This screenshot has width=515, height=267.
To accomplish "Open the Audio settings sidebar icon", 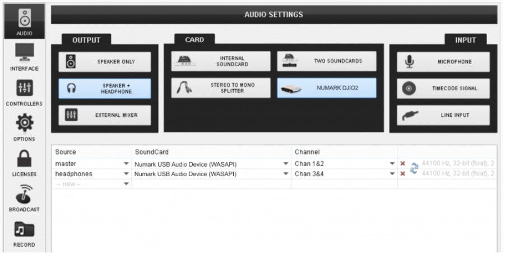I will pos(24,21).
